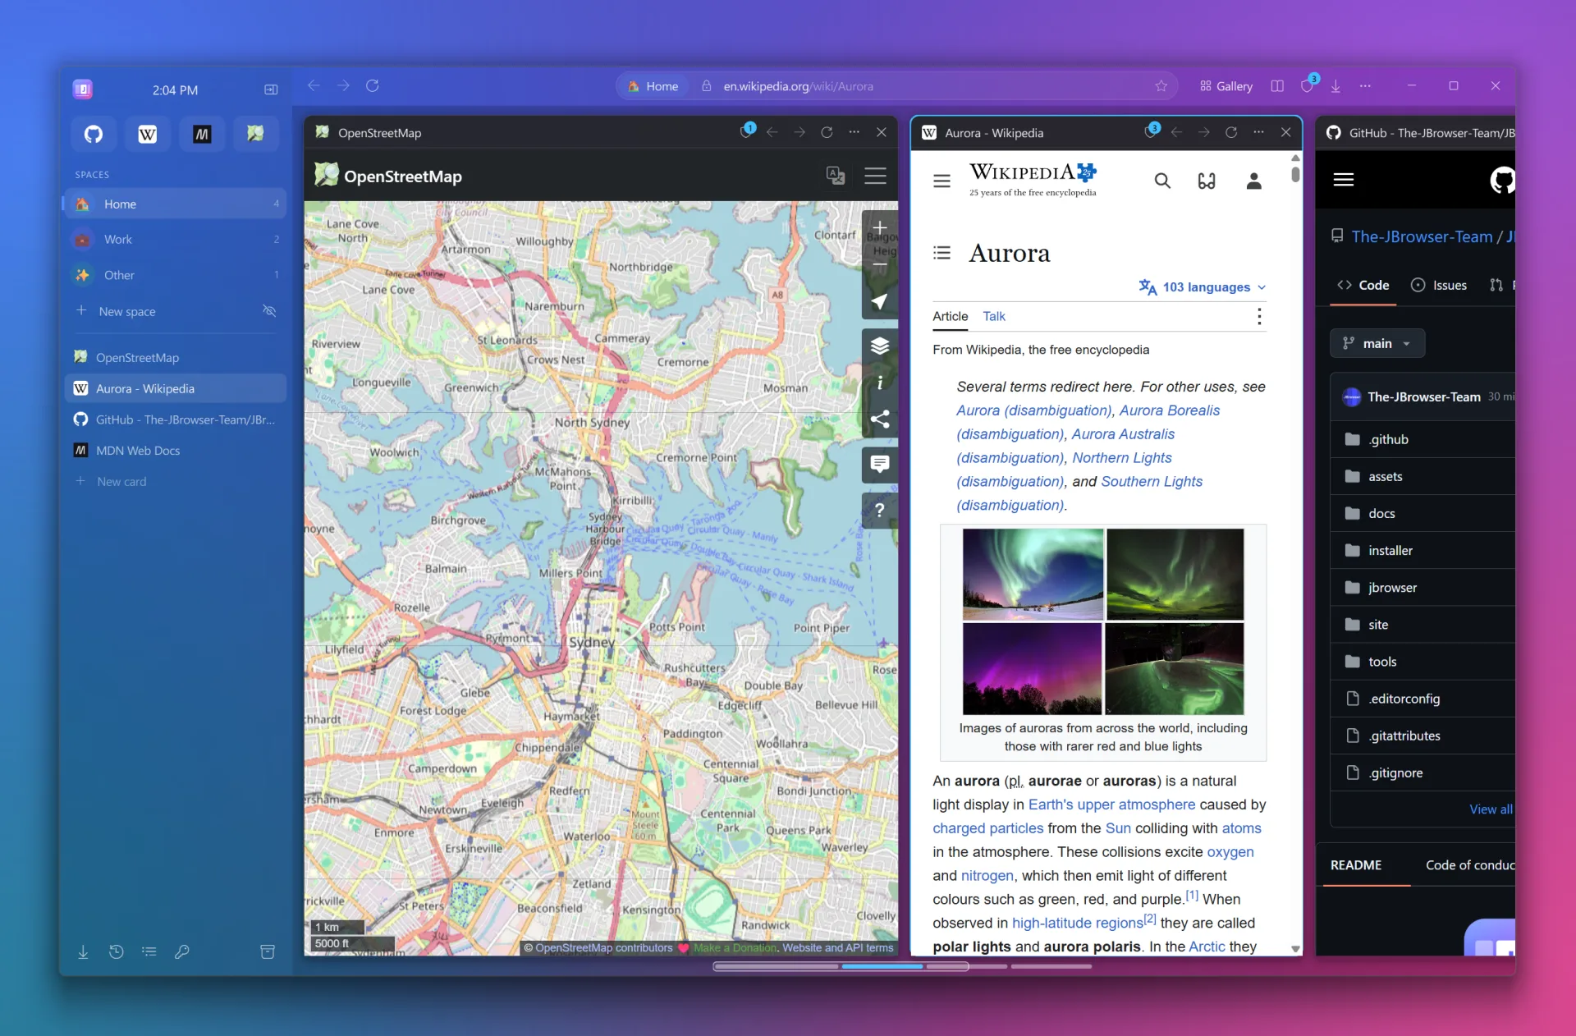Expand the 103 languages dropdown
This screenshot has width=1576, height=1036.
(x=1203, y=287)
